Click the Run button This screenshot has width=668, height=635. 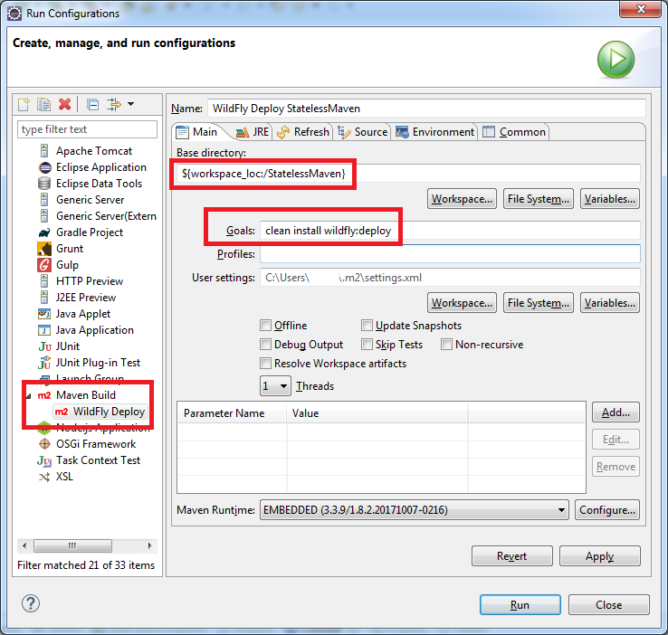[x=520, y=605]
